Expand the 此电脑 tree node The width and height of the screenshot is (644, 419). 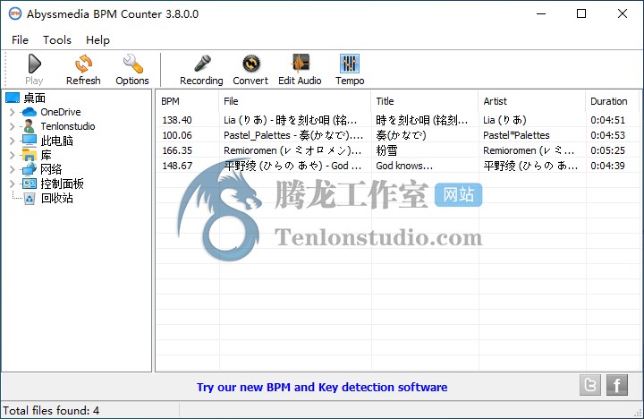point(12,141)
